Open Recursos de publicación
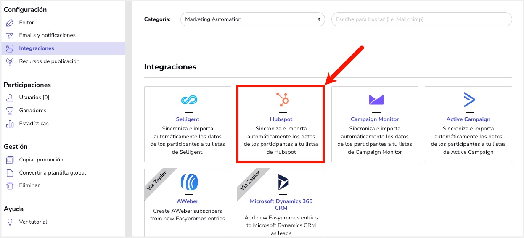 pyautogui.click(x=49, y=61)
